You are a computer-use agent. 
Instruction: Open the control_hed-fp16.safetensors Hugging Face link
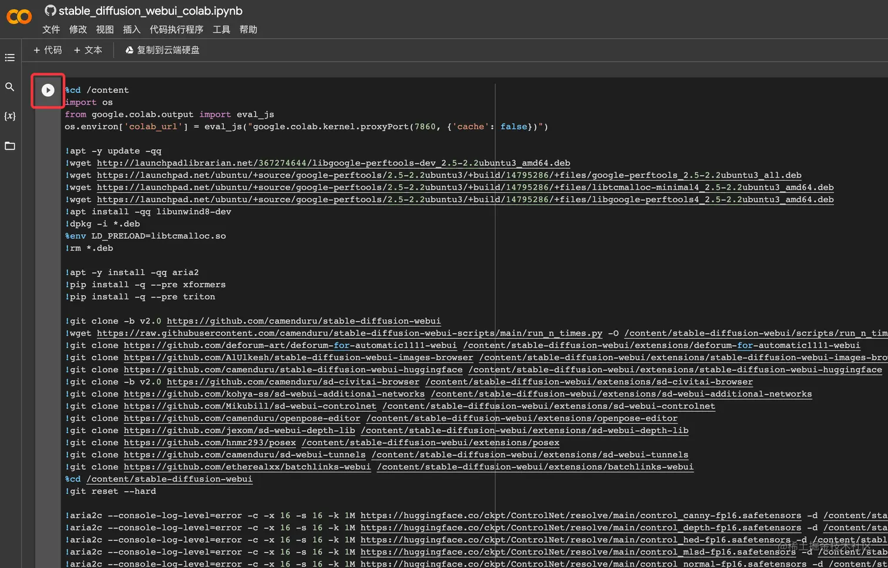576,540
